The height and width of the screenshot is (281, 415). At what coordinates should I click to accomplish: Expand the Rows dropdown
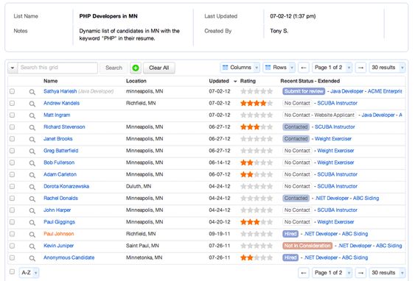pos(279,68)
